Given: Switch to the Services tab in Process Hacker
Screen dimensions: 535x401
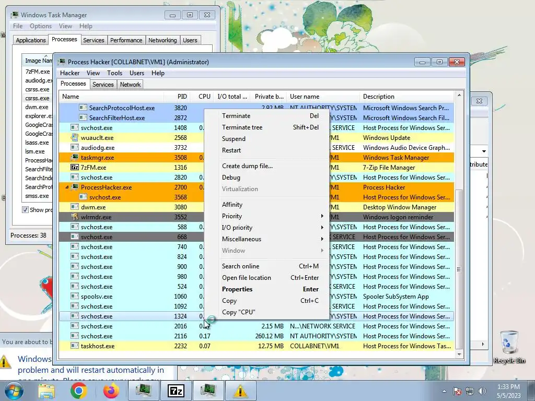Looking at the screenshot, I should [103, 85].
